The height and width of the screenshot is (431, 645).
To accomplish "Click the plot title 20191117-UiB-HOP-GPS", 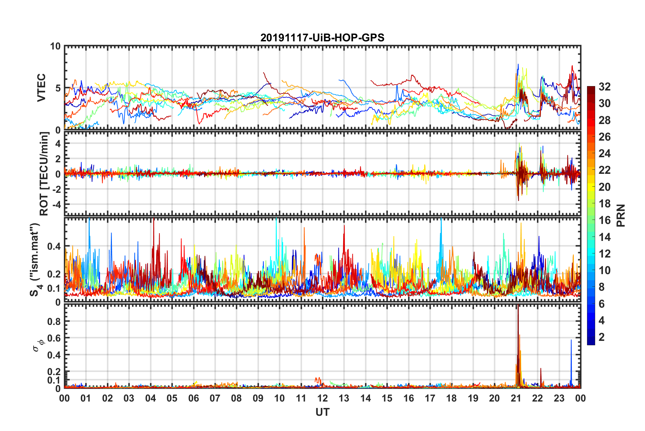I will pos(322,37).
